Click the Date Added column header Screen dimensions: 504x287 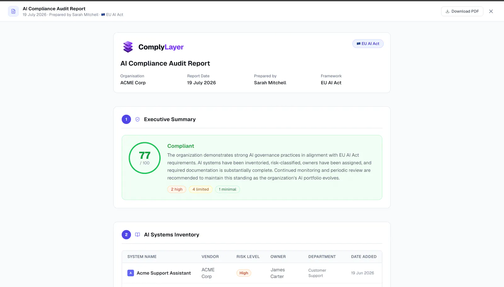(364, 257)
